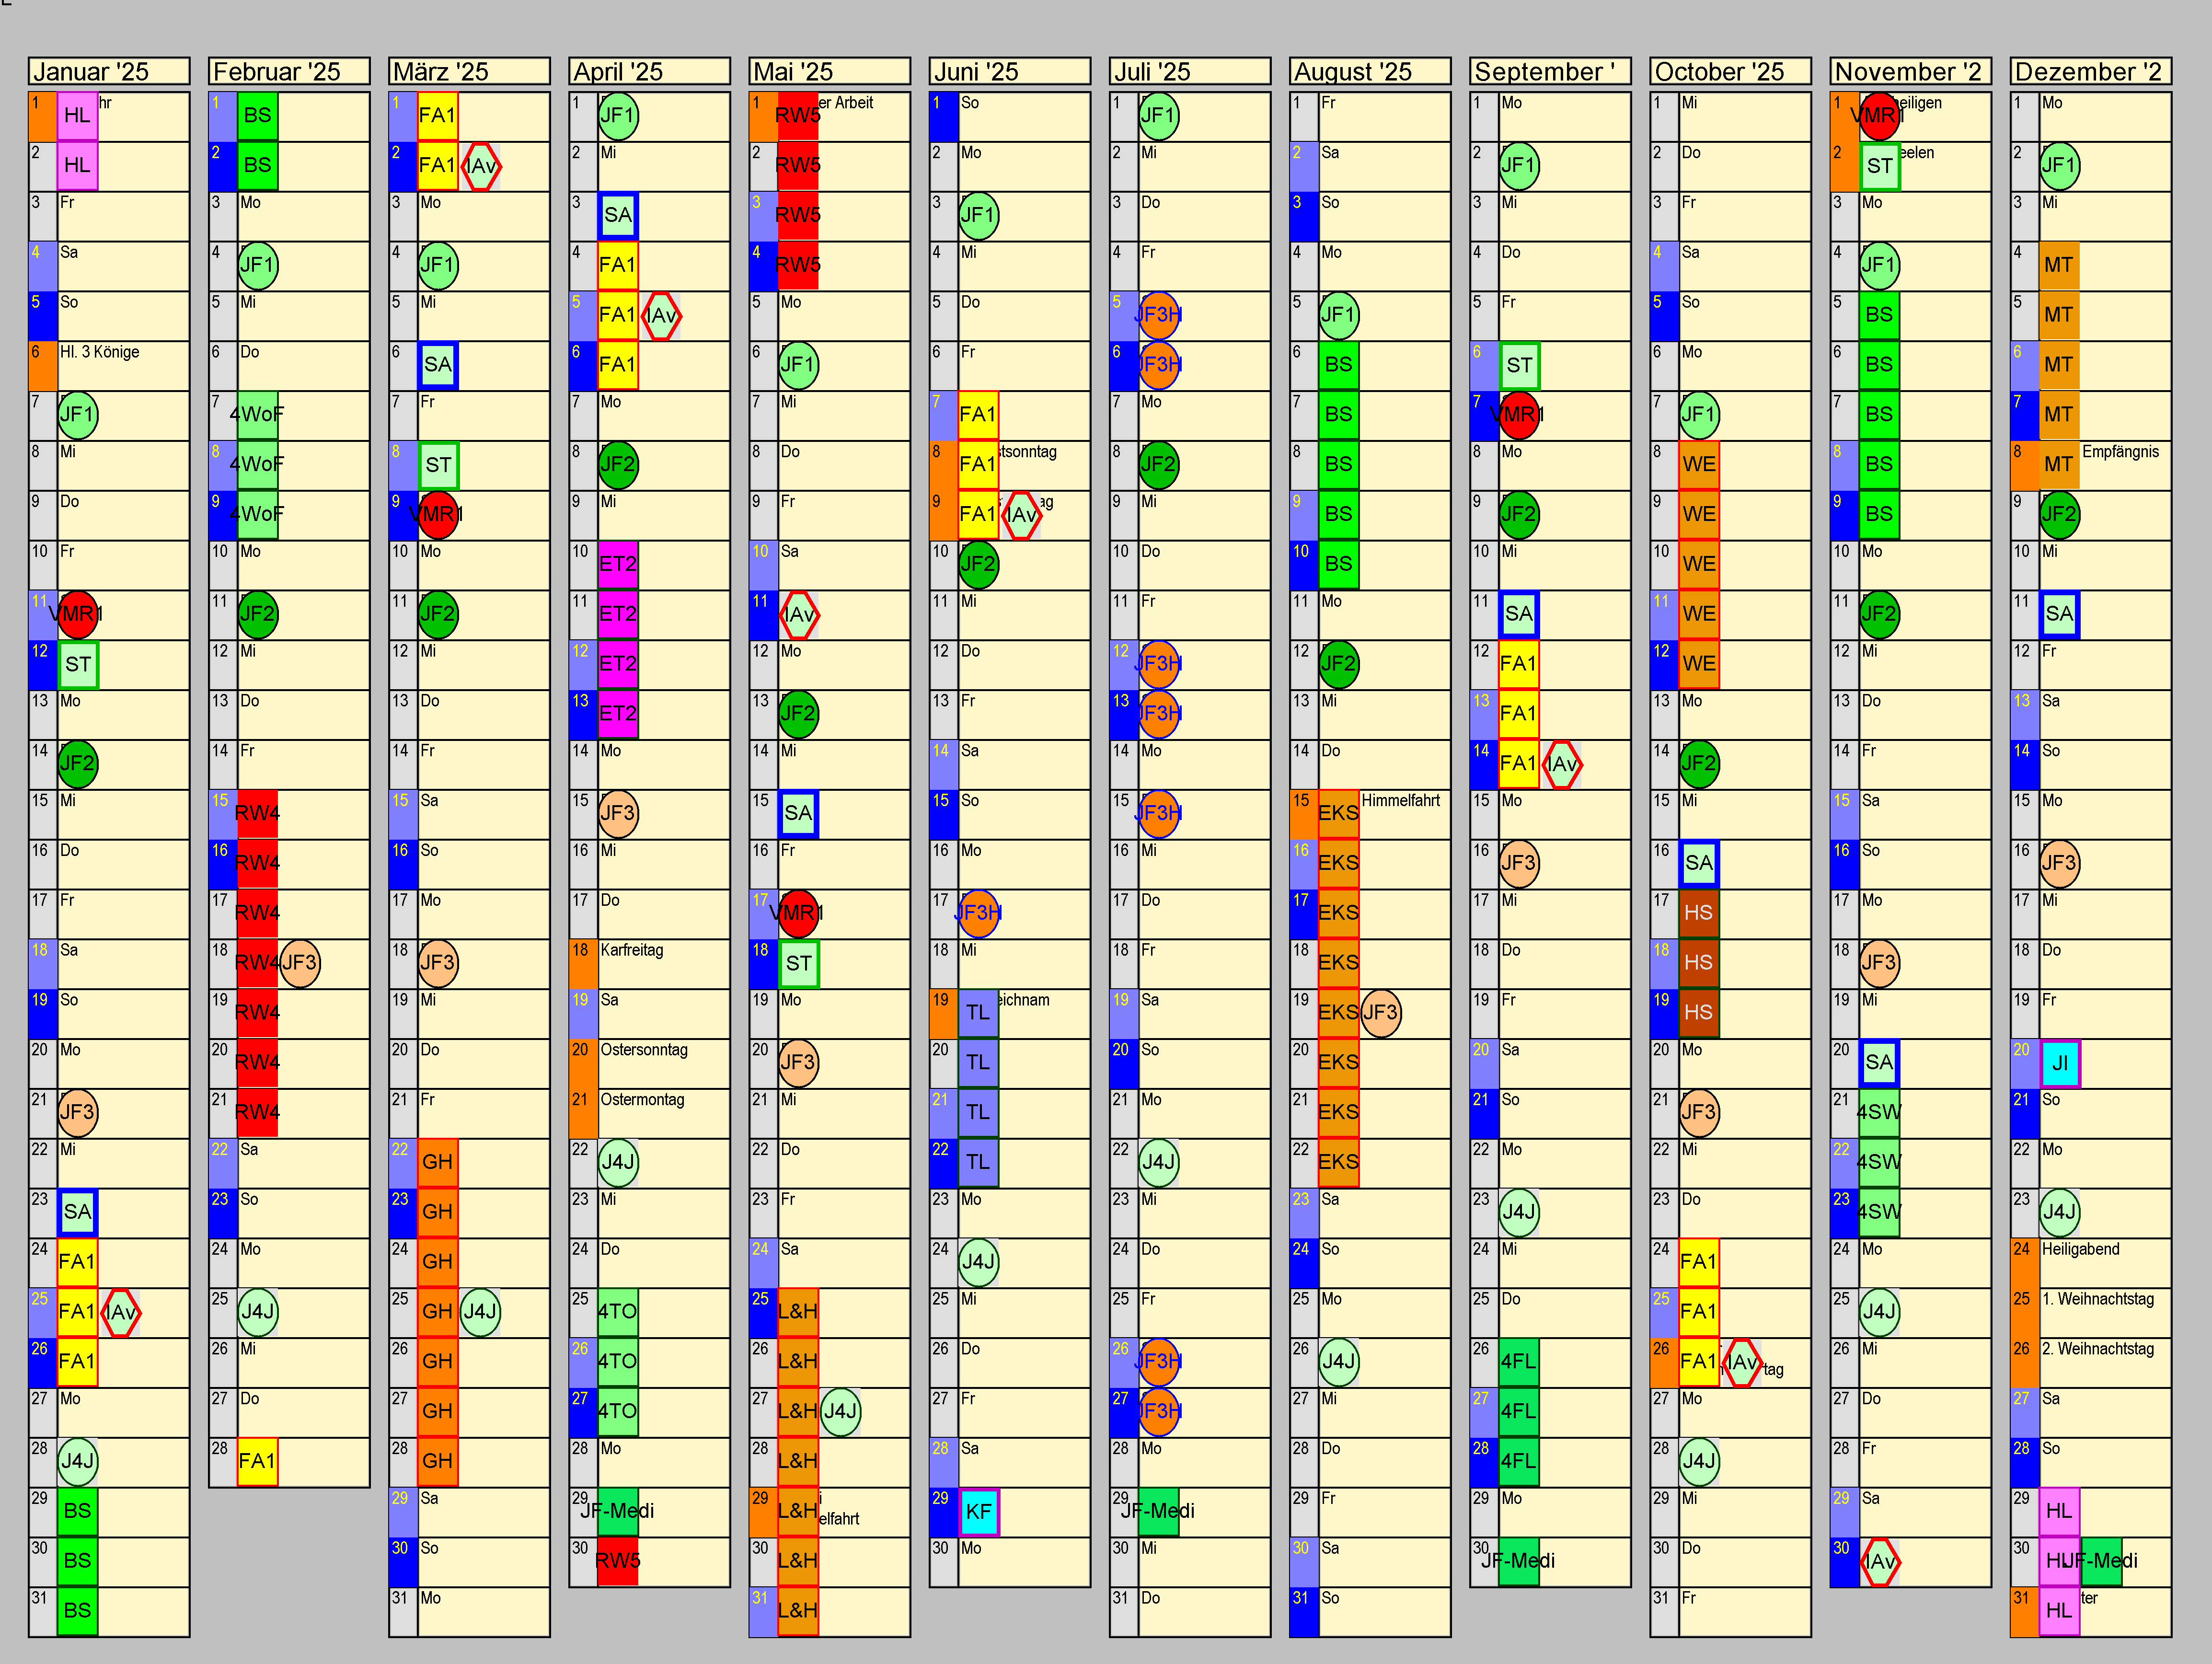The image size is (2212, 1664).
Task: Click the JF1 circle on January 7
Action: (78, 415)
